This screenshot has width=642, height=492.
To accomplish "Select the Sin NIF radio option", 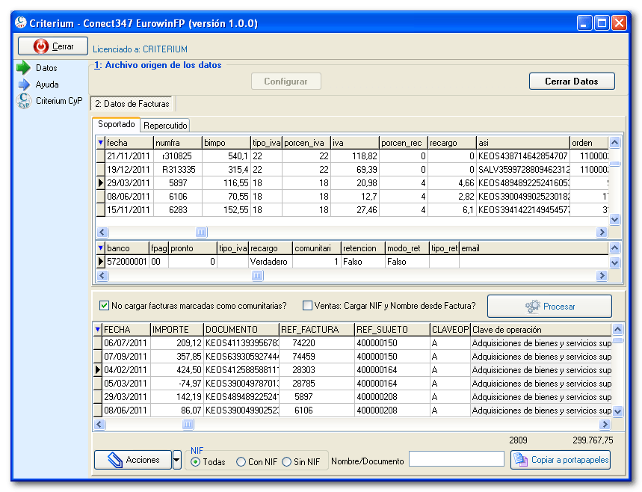I will click(x=286, y=461).
